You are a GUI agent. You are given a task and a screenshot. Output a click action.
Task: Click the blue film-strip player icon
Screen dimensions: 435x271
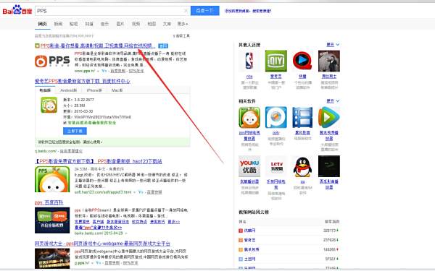(x=302, y=118)
